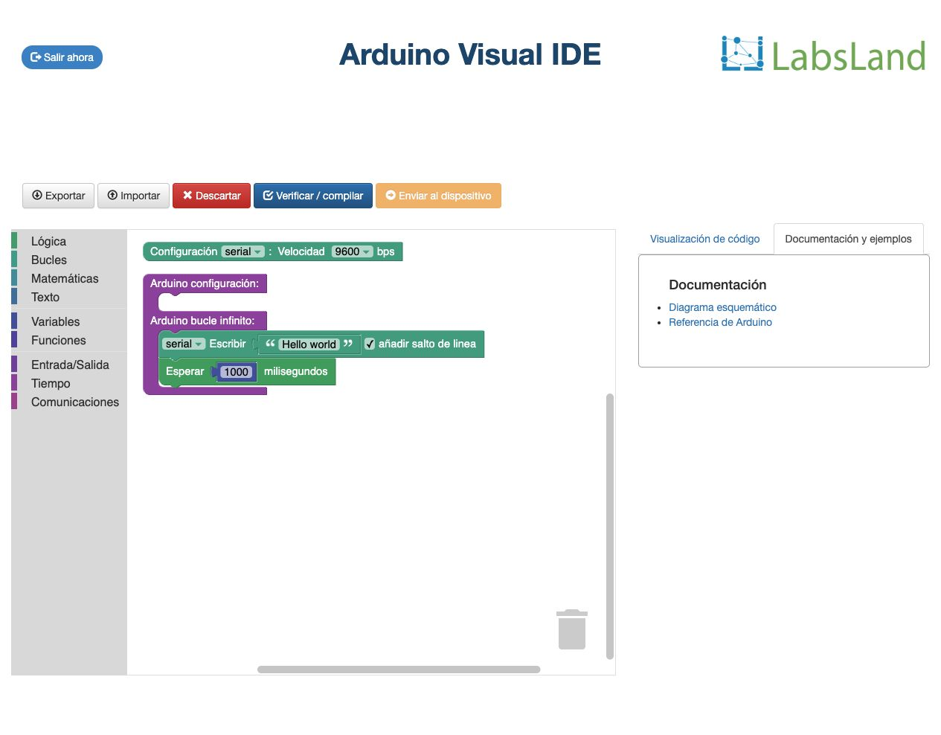This screenshot has width=941, height=735.
Task: Open the Funciones block category
Action: point(69,340)
